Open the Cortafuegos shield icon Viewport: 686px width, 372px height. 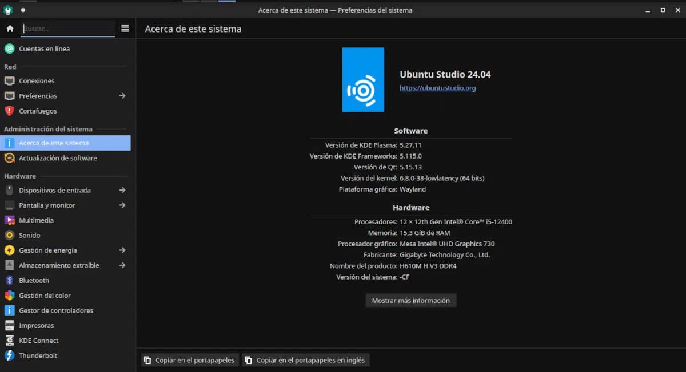click(x=9, y=111)
